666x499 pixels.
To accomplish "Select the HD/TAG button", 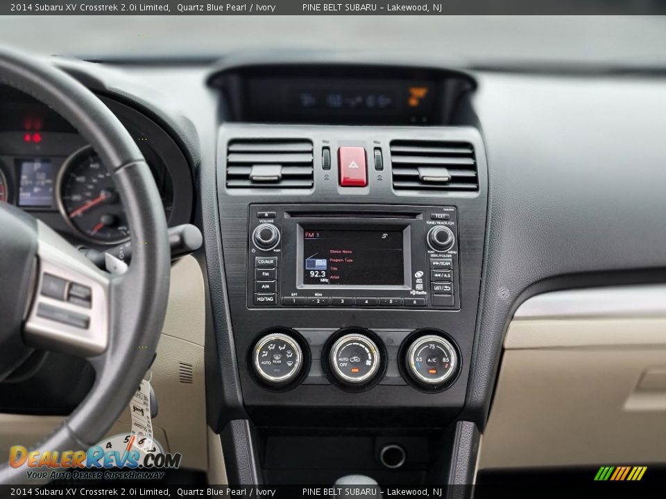I will click(x=266, y=299).
